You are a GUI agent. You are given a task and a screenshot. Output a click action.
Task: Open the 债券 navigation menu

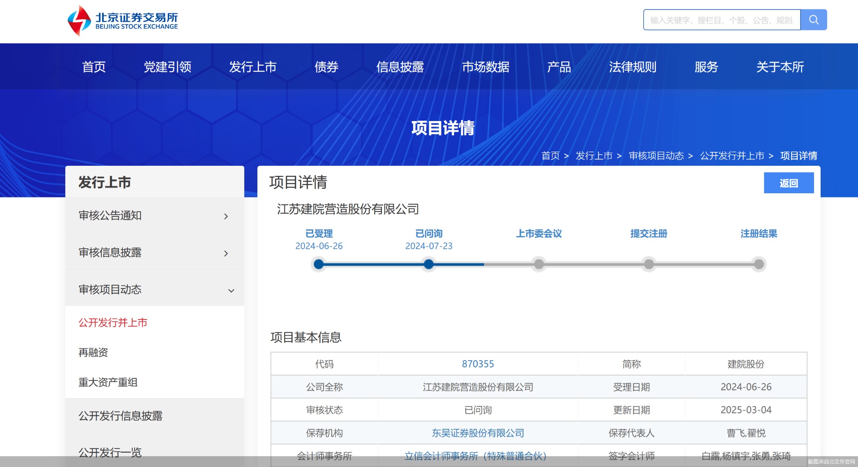[326, 66]
